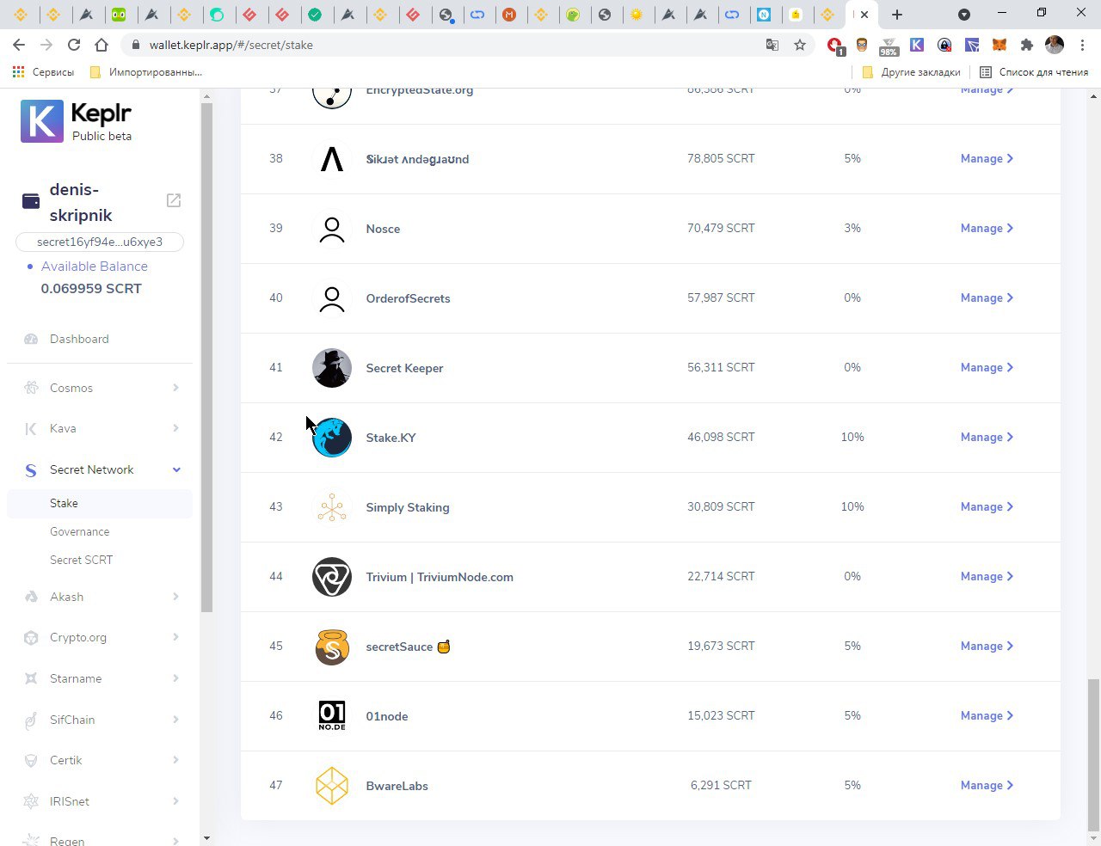Open the Secret SCRT menu item
Viewport: 1101px width, 846px height.
[82, 560]
